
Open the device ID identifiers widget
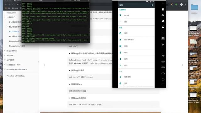point(163,39)
